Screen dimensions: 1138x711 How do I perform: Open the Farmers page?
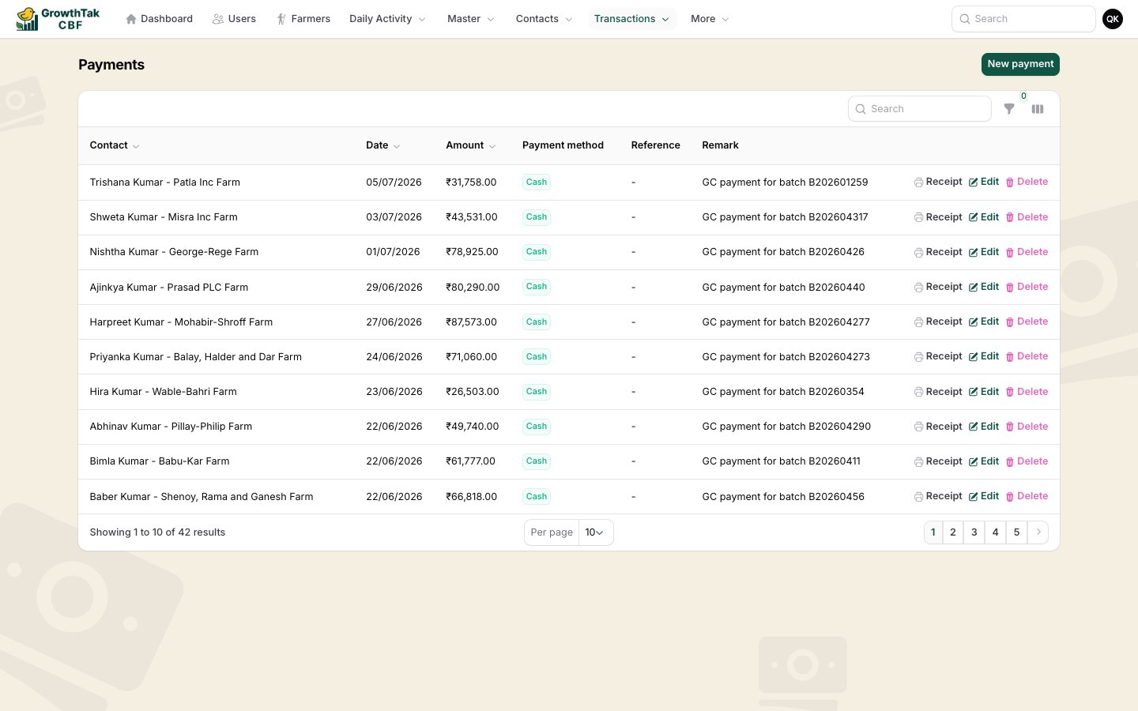pyautogui.click(x=303, y=19)
